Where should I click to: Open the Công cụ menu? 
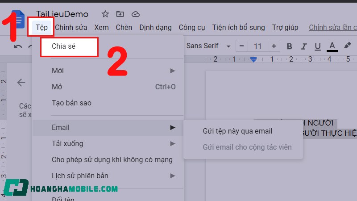coord(192,27)
